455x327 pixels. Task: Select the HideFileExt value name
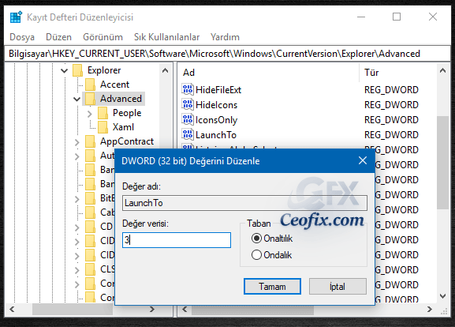218,90
